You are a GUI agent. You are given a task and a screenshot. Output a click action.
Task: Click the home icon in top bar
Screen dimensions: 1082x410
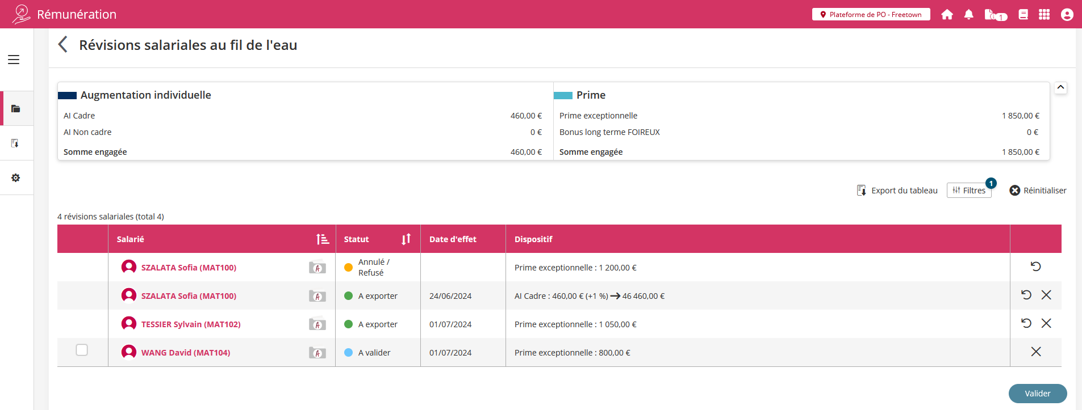tap(947, 15)
